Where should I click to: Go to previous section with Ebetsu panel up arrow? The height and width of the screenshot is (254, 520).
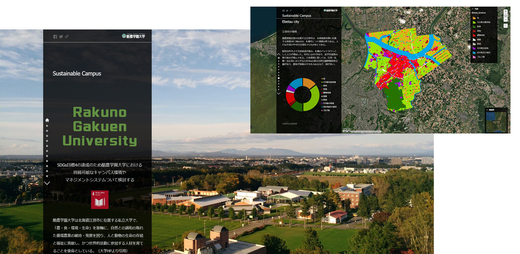point(279,54)
